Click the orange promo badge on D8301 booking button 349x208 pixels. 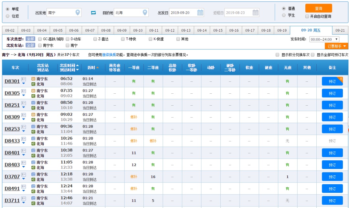340,78
